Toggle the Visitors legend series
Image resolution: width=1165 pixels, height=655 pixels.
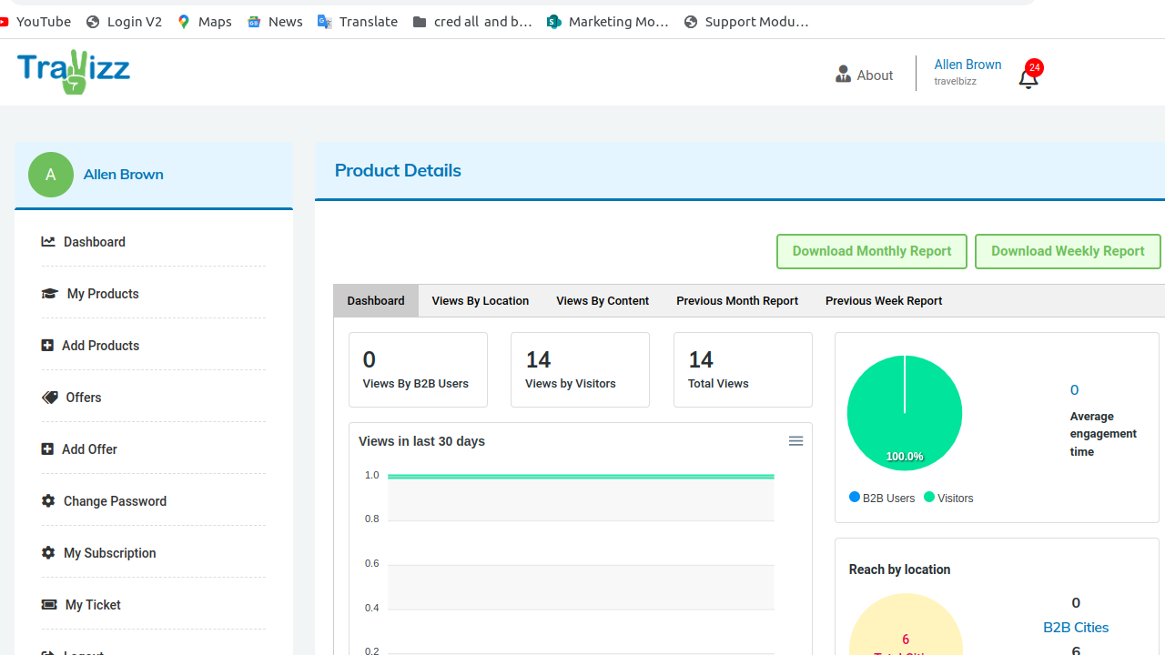pos(948,498)
